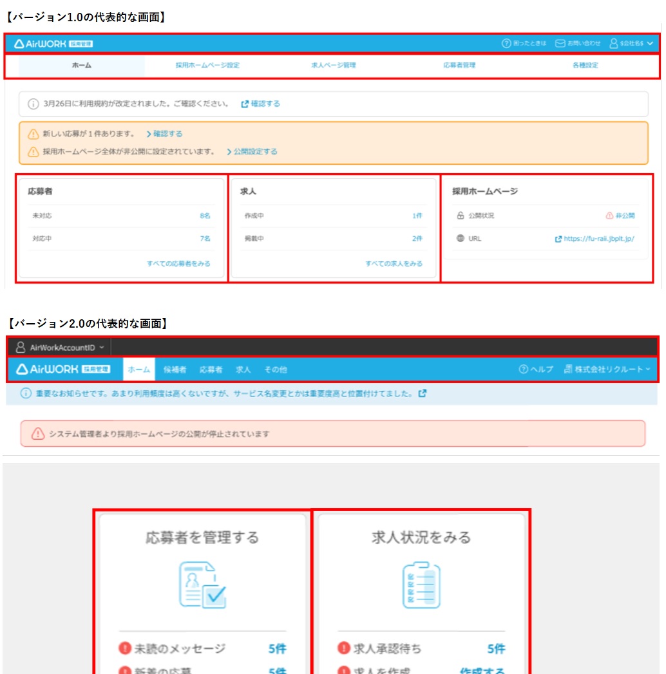Click the 困ったときは help icon
Screen dimensions: 666x674
506,43
